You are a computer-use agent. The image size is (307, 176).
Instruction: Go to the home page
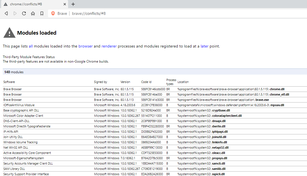point(33,13)
